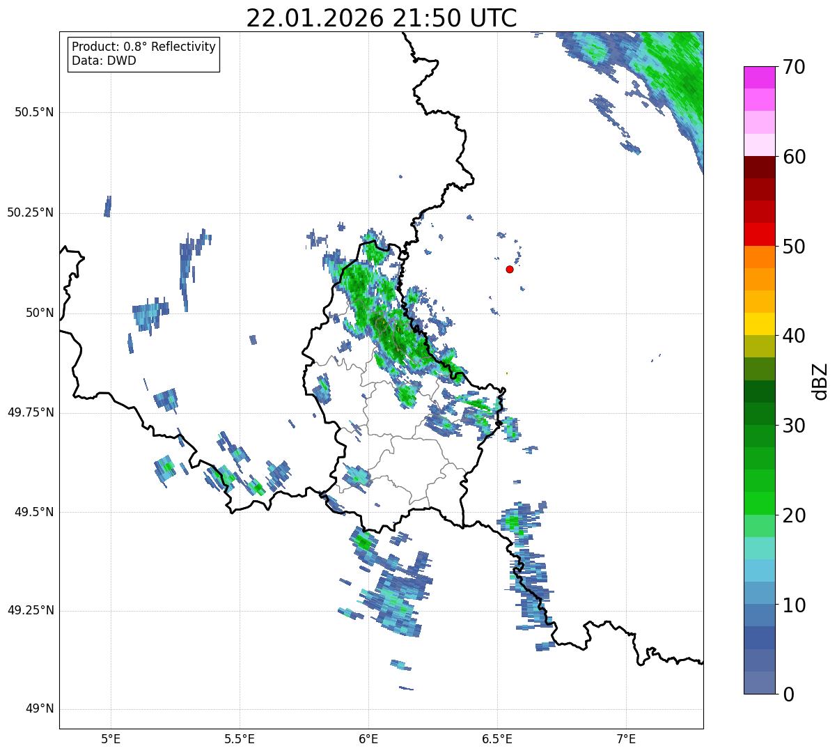Click the 49.75°N latitude label
This screenshot has height=753, width=837.
pyautogui.click(x=31, y=412)
